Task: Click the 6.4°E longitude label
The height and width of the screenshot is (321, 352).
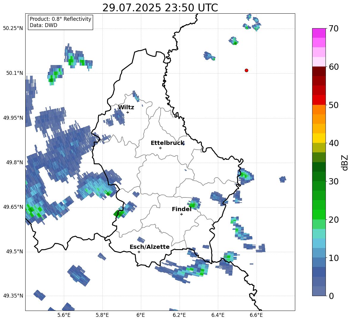Action: coord(218,315)
